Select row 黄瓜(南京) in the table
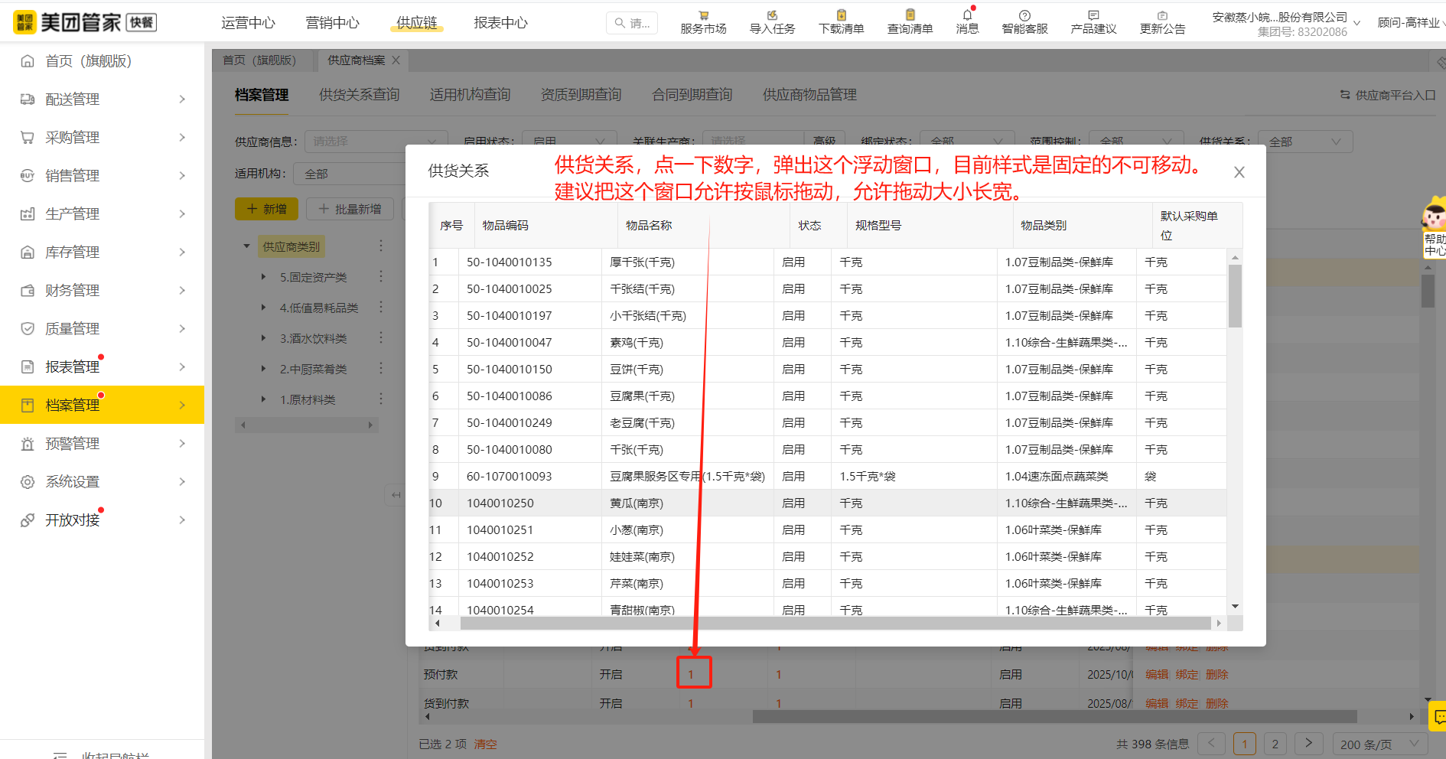The height and width of the screenshot is (759, 1446). (637, 503)
